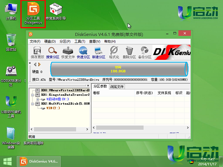This screenshot has width=223, height=167.
Task: Open the 硬盘(D) menu
Action: click(50, 42)
